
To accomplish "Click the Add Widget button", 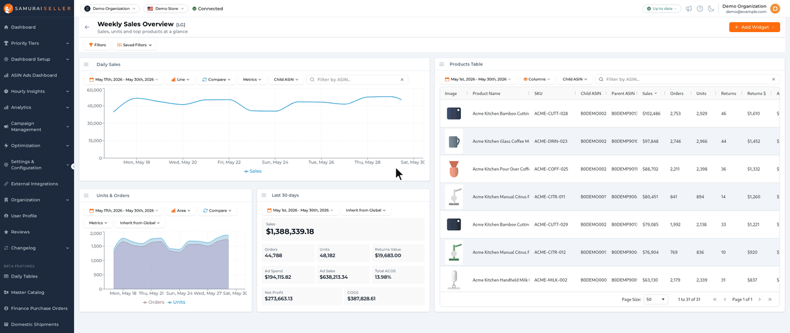I will pos(754,27).
